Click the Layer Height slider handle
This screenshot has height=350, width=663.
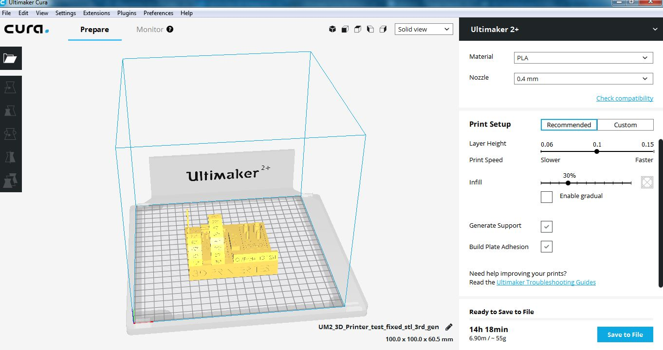point(597,151)
